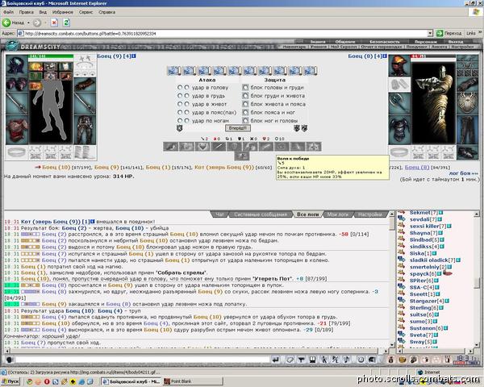Select first radio for удар в голову
Image resolution: width=484 pixels, height=387 pixels.
pos(180,87)
